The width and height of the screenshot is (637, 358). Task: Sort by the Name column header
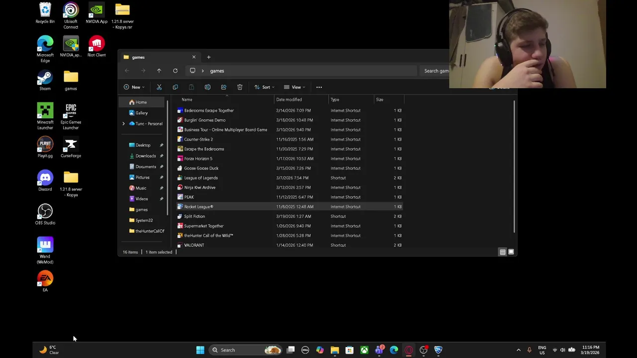[225, 99]
